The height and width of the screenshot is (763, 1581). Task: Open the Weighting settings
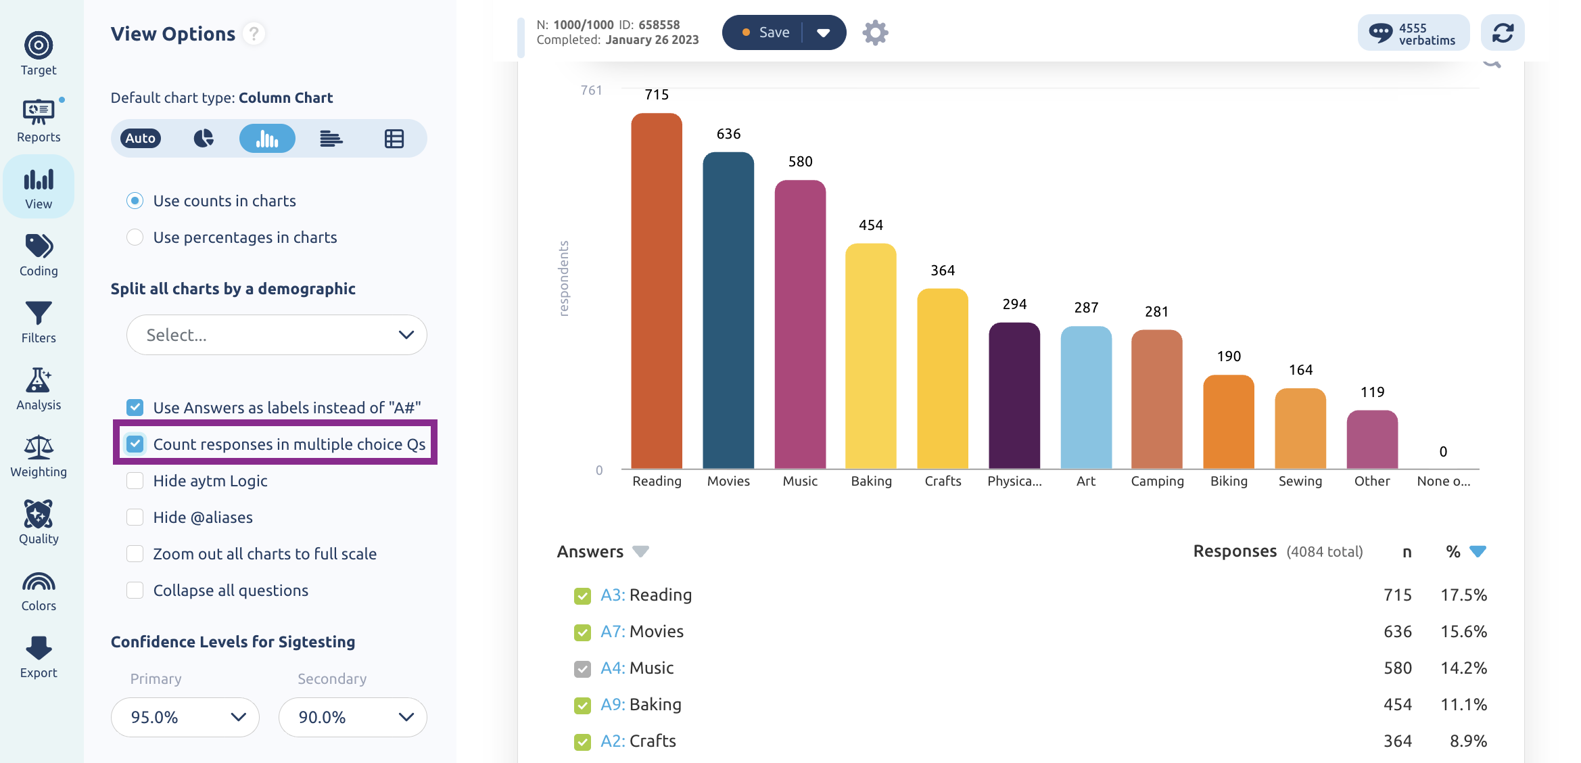[39, 455]
